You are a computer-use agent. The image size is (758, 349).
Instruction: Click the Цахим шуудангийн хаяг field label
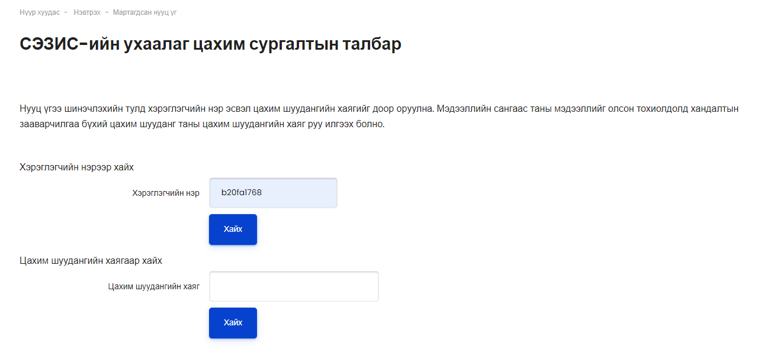pos(154,286)
